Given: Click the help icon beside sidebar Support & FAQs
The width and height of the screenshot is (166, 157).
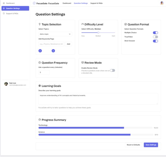Looking at the screenshot, I should click(4, 13).
